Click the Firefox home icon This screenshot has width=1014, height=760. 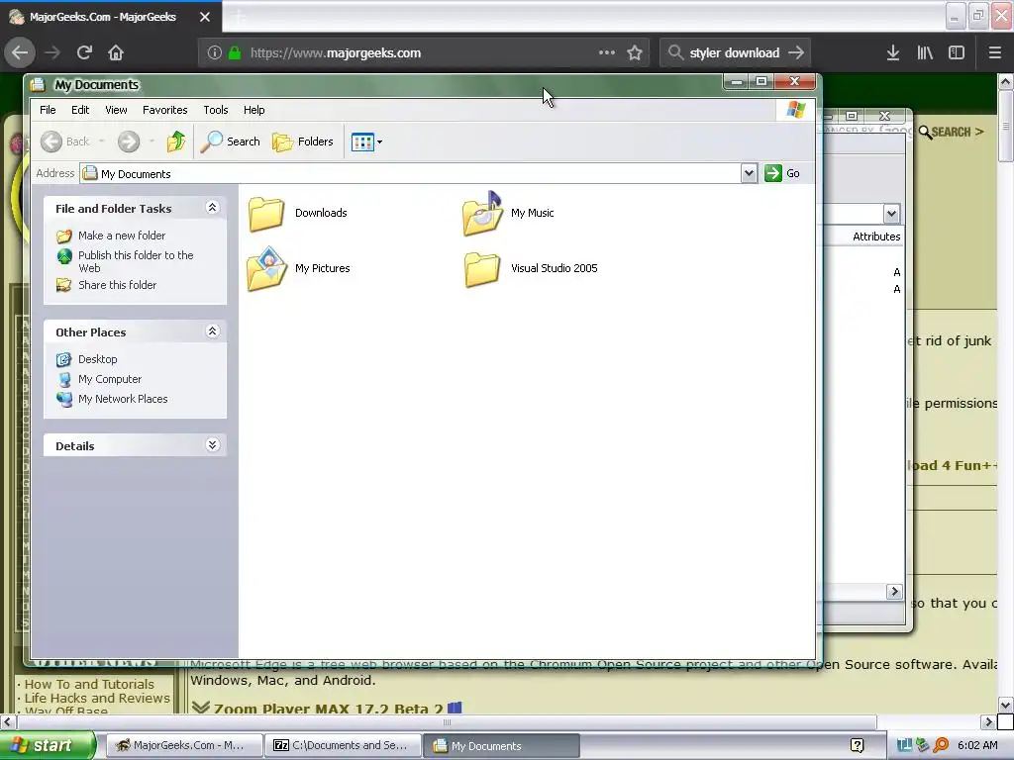[116, 52]
